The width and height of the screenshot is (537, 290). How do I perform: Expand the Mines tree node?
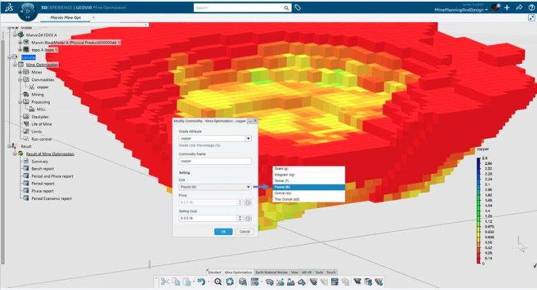tap(20, 72)
